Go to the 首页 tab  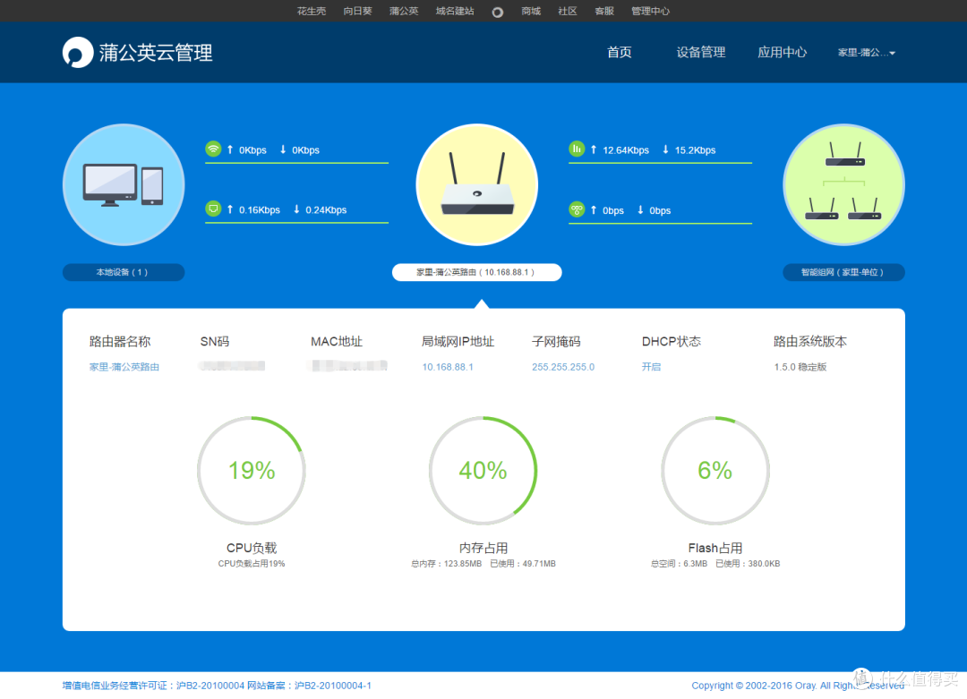pos(620,53)
